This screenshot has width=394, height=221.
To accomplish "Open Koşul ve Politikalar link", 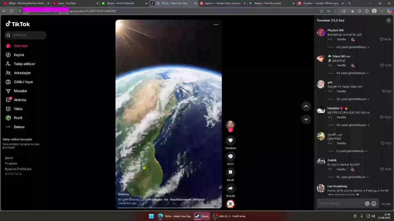I will click(x=18, y=169).
